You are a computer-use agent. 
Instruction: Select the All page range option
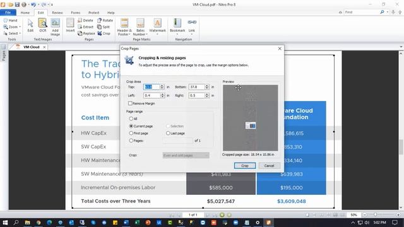131,119
